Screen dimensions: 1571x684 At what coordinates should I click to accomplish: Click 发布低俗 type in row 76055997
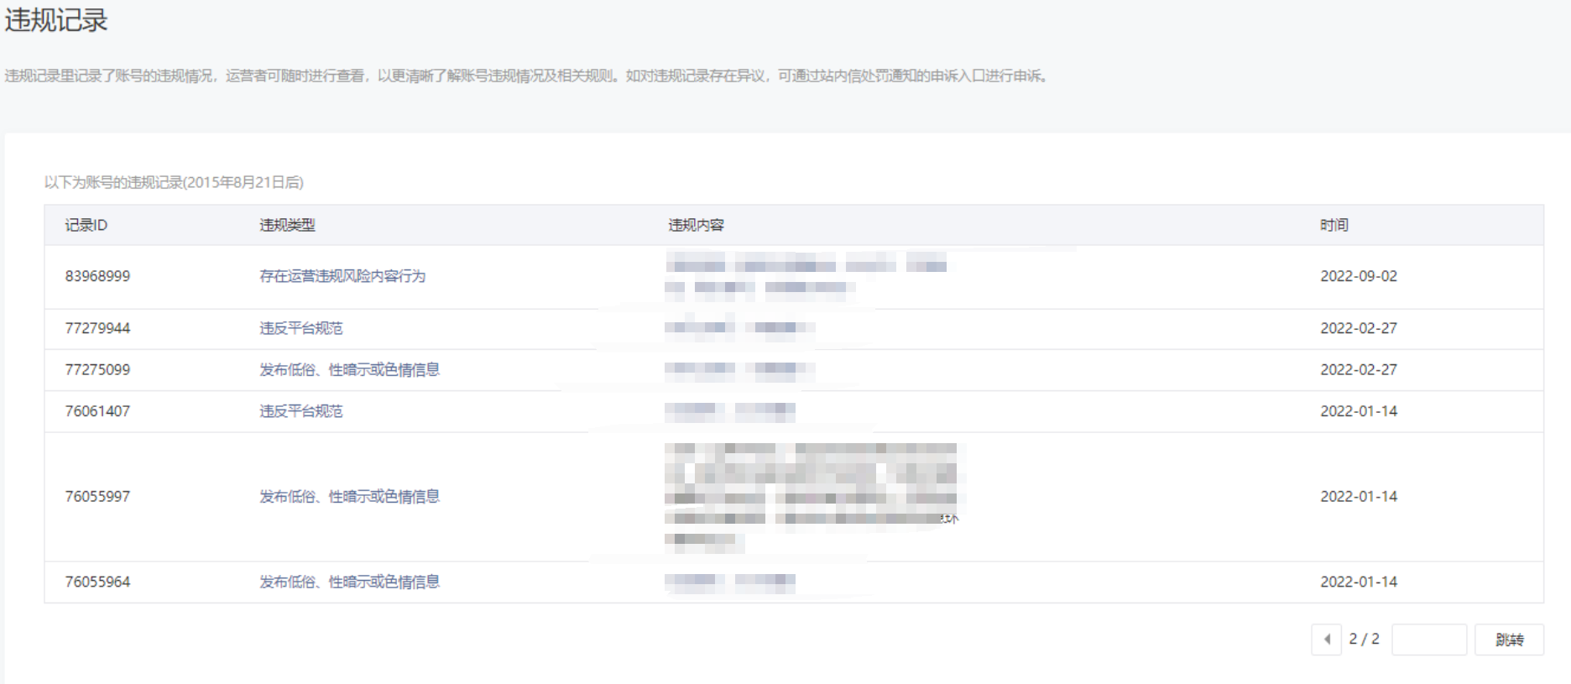click(x=349, y=497)
